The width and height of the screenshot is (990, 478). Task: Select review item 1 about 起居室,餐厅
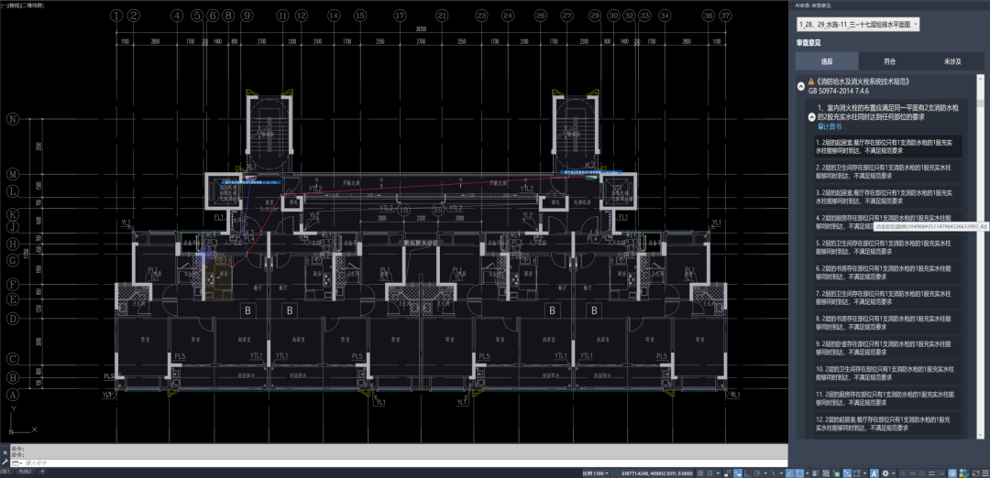tap(887, 147)
